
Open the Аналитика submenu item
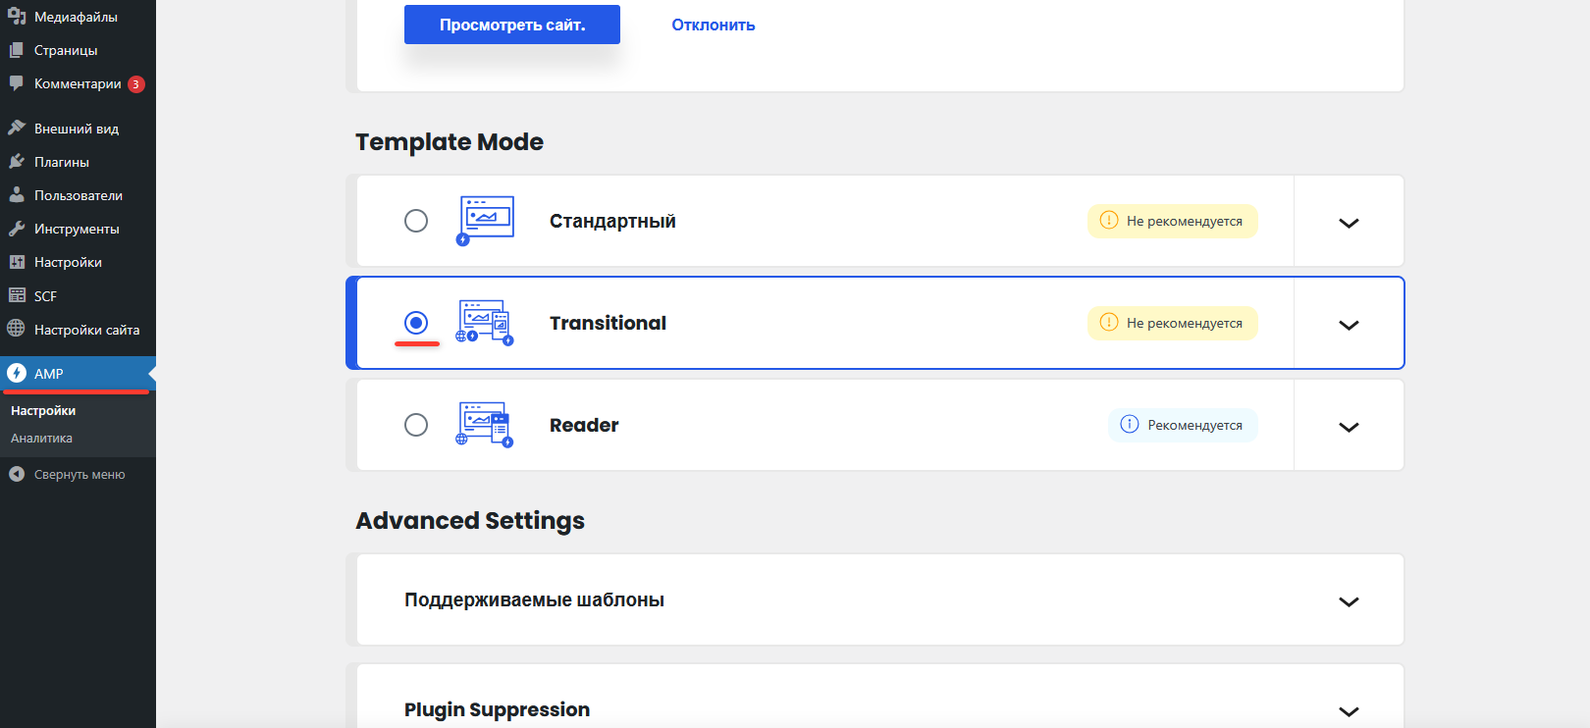point(41,439)
